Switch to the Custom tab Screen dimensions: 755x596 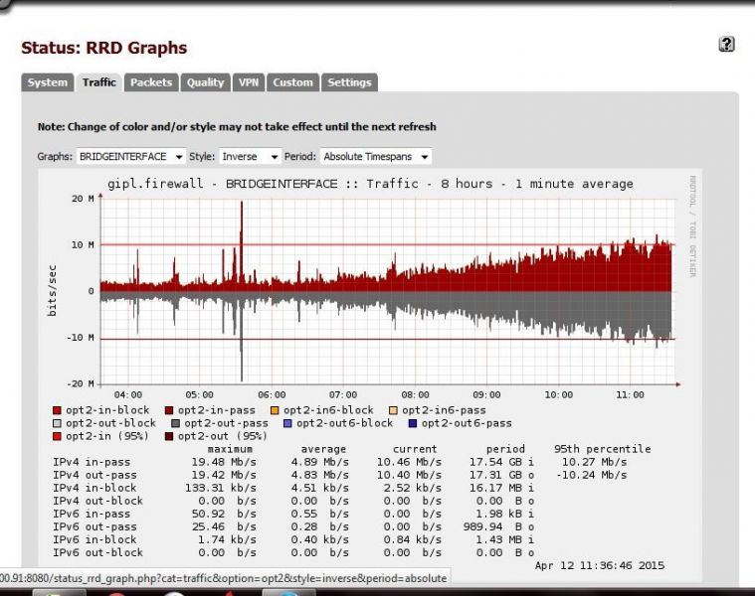coord(292,82)
